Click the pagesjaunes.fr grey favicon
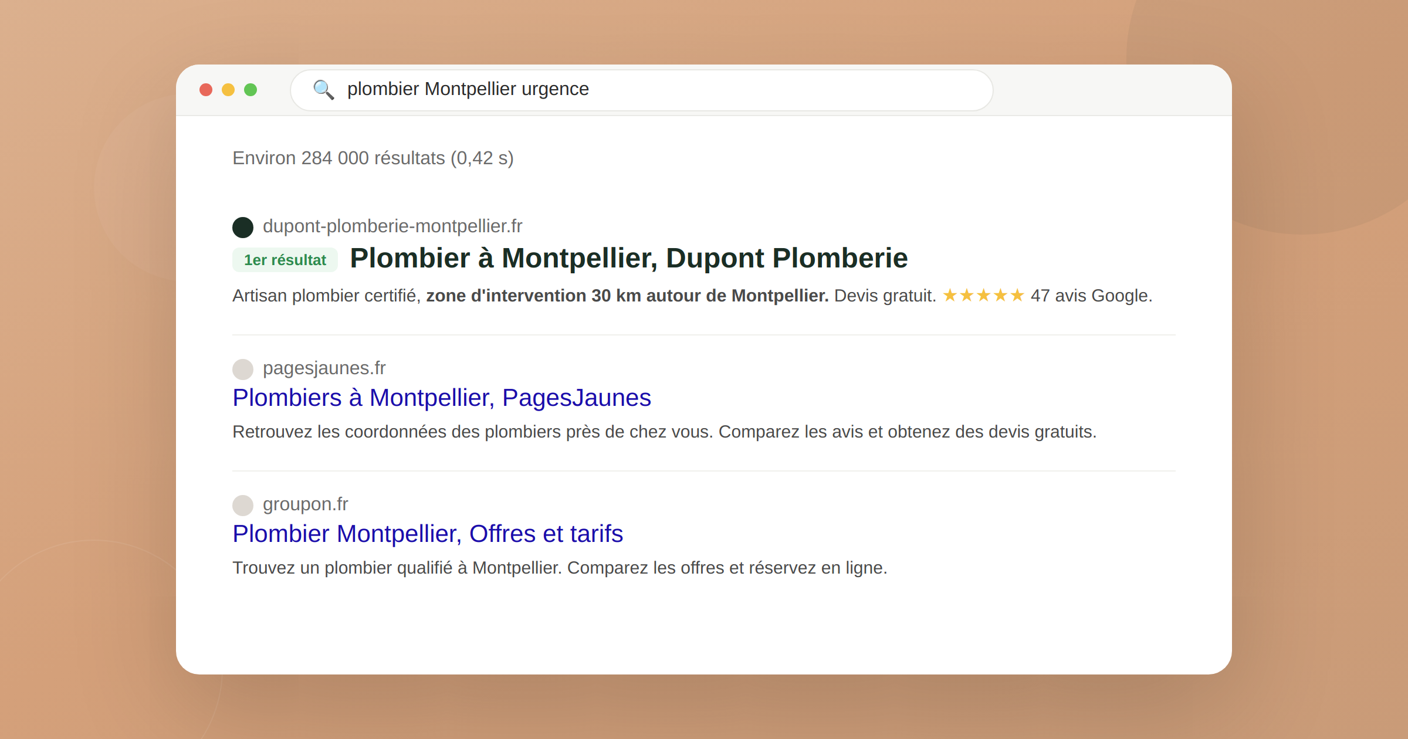This screenshot has width=1408, height=739. 243,369
